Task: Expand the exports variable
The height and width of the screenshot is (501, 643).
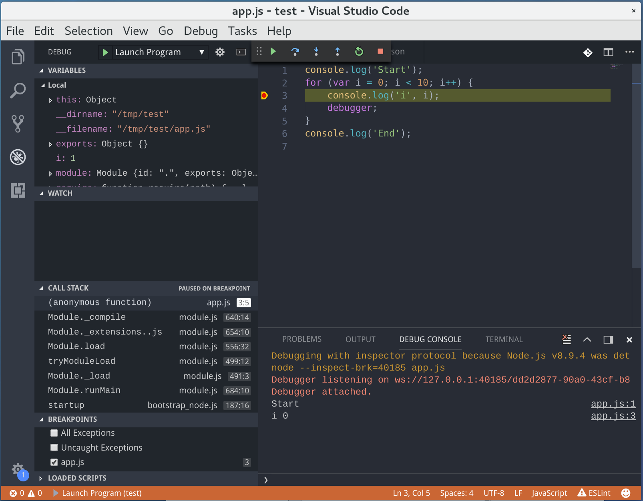Action: [x=50, y=144]
